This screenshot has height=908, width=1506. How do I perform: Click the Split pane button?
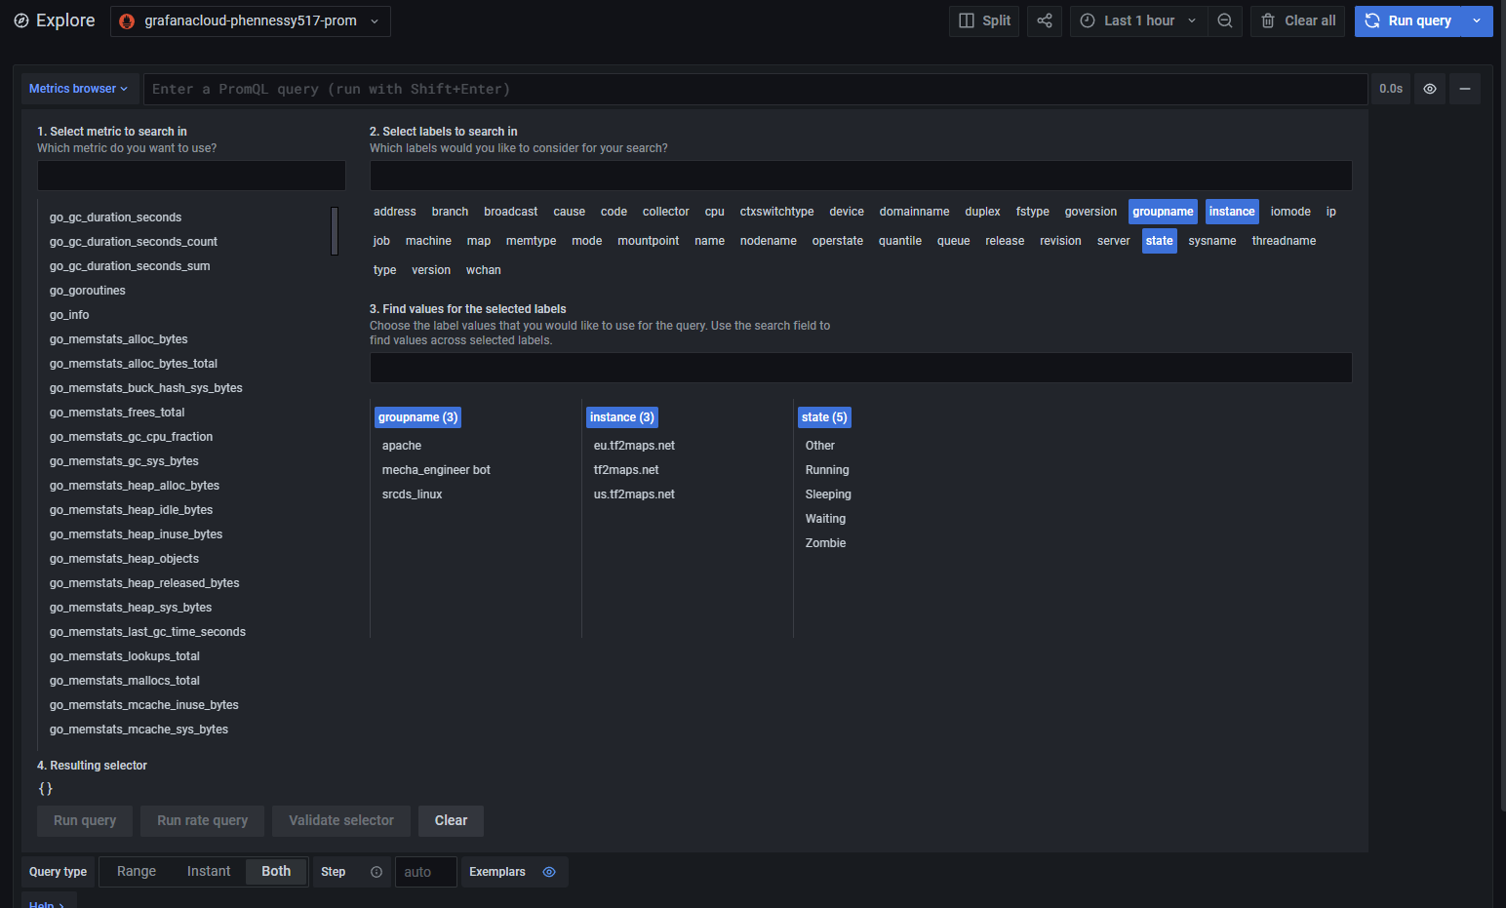click(983, 20)
